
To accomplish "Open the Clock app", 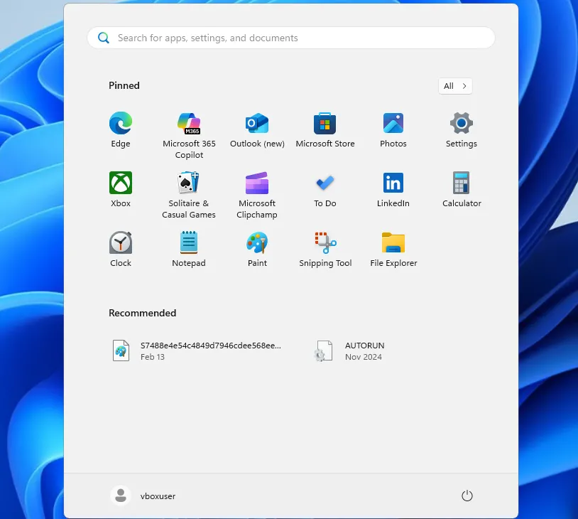I will pos(121,249).
